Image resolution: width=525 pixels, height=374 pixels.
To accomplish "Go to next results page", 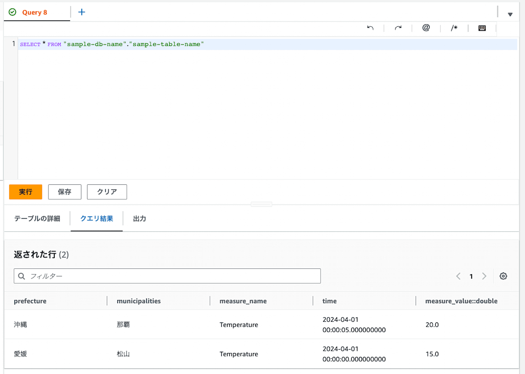I will [x=484, y=276].
